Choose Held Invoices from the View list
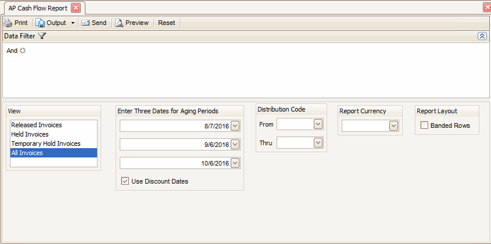The image size is (491, 244). coord(31,134)
